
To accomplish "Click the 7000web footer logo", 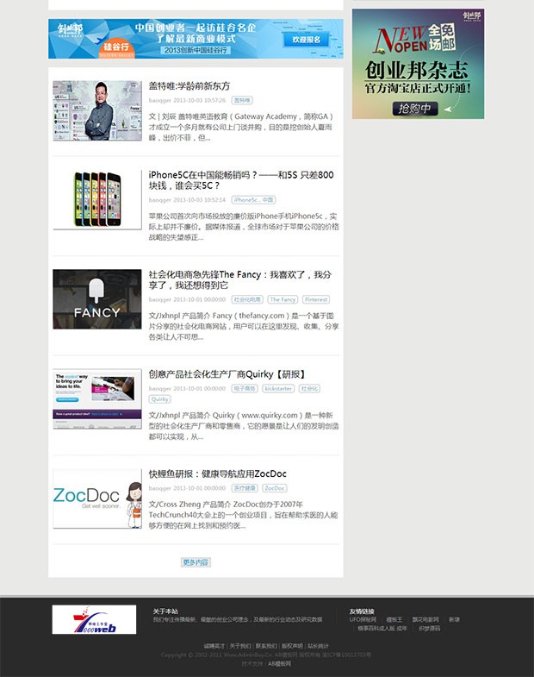I will [x=94, y=619].
